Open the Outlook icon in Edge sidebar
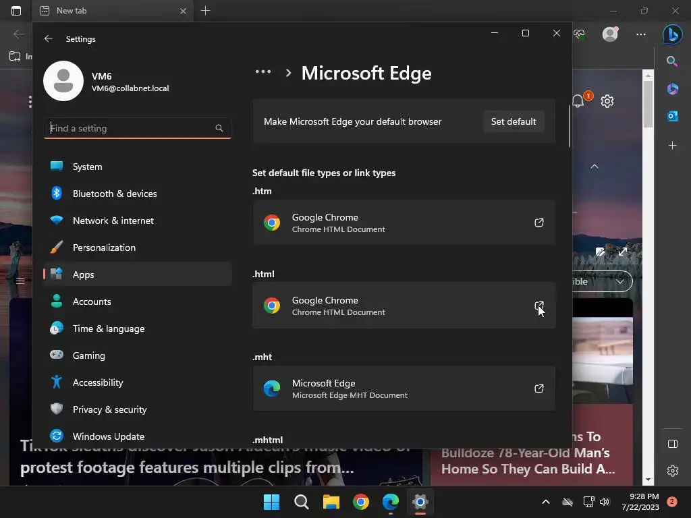Viewport: 691px width, 518px height. click(672, 116)
